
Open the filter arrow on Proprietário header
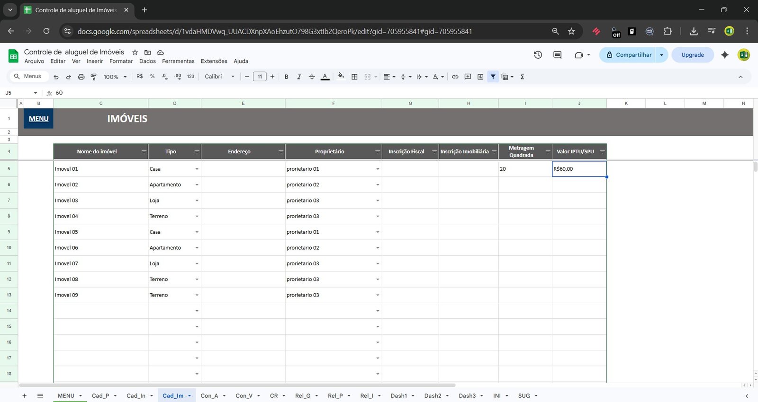pos(378,152)
